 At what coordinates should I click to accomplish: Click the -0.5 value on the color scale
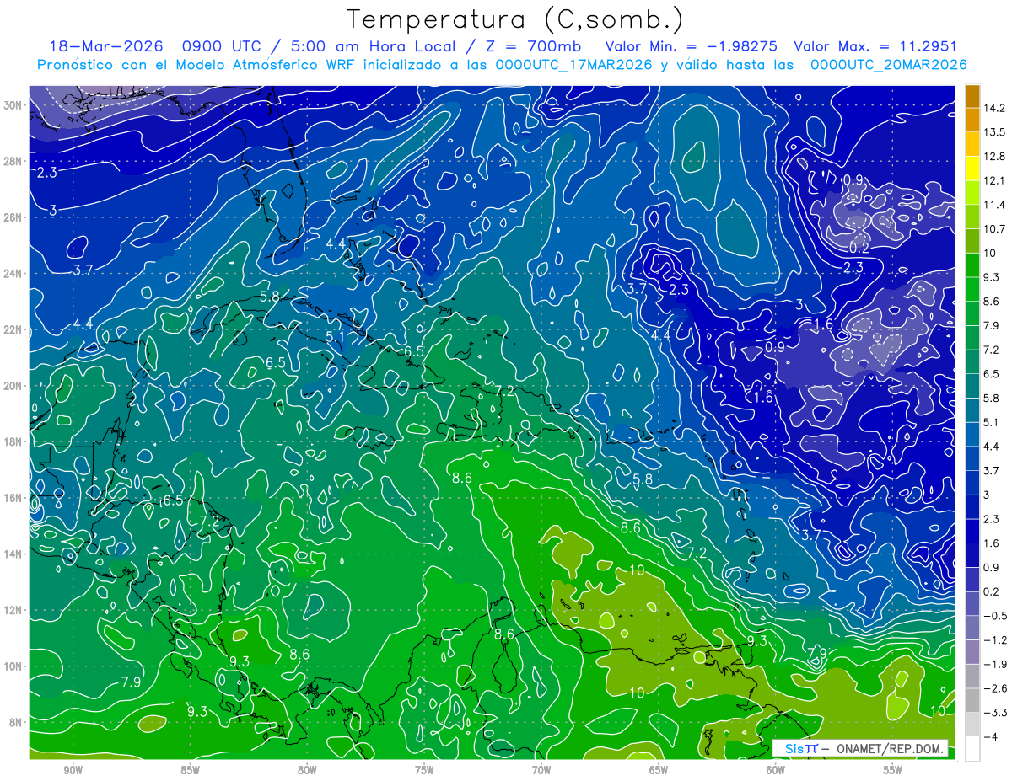tap(996, 616)
